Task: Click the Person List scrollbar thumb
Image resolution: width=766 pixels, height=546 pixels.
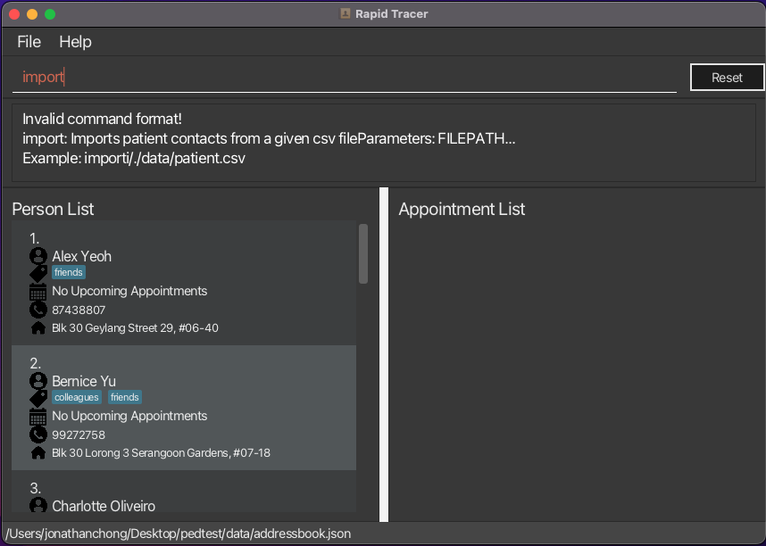Action: click(x=363, y=253)
